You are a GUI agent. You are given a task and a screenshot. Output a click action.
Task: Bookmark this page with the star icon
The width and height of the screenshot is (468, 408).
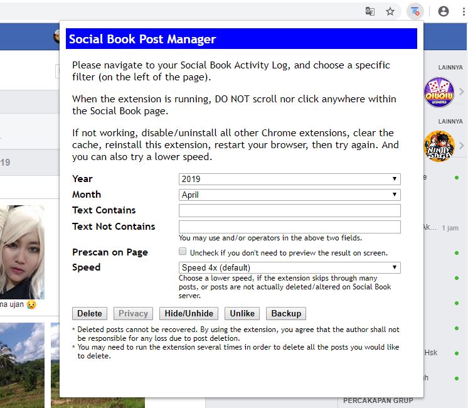coord(390,11)
